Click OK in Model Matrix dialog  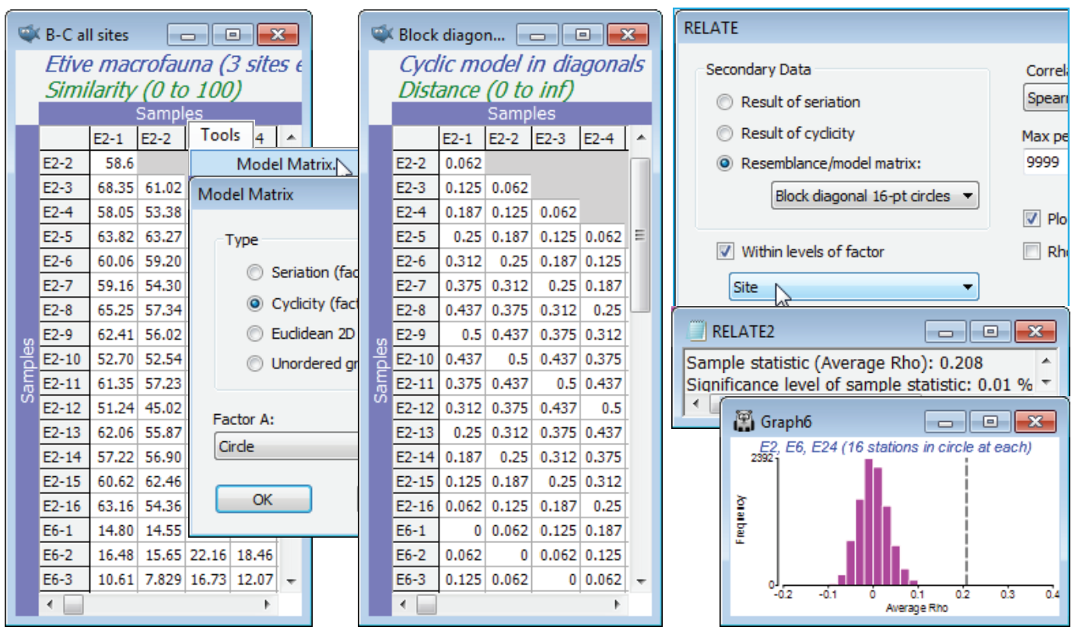pyautogui.click(x=263, y=499)
